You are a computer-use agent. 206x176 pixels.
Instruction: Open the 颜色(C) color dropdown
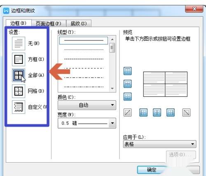coord(87,105)
